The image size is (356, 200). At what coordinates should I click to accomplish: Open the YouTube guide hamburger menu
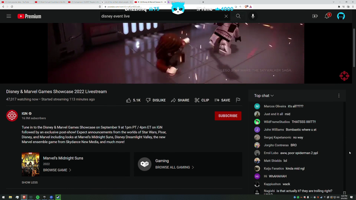9,16
